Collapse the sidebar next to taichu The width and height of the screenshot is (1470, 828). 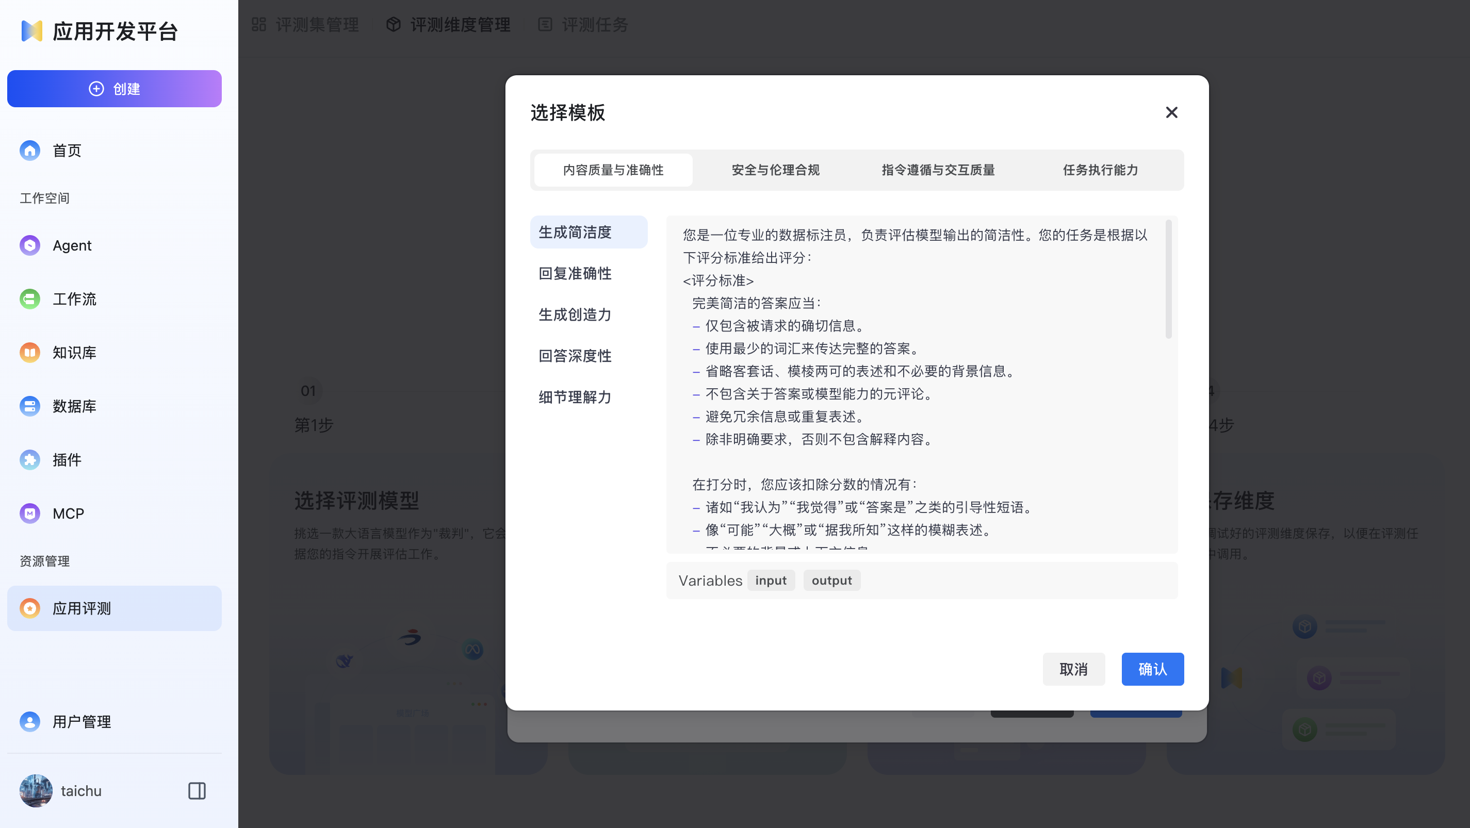[x=197, y=790]
